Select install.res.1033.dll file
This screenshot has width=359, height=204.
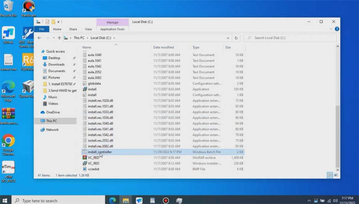100,112
